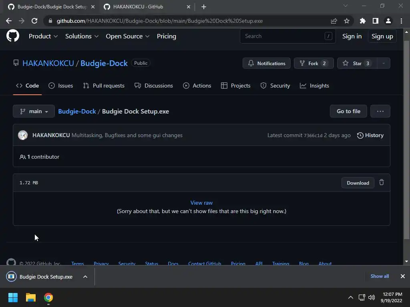Click the 1 contributor text

click(x=40, y=157)
